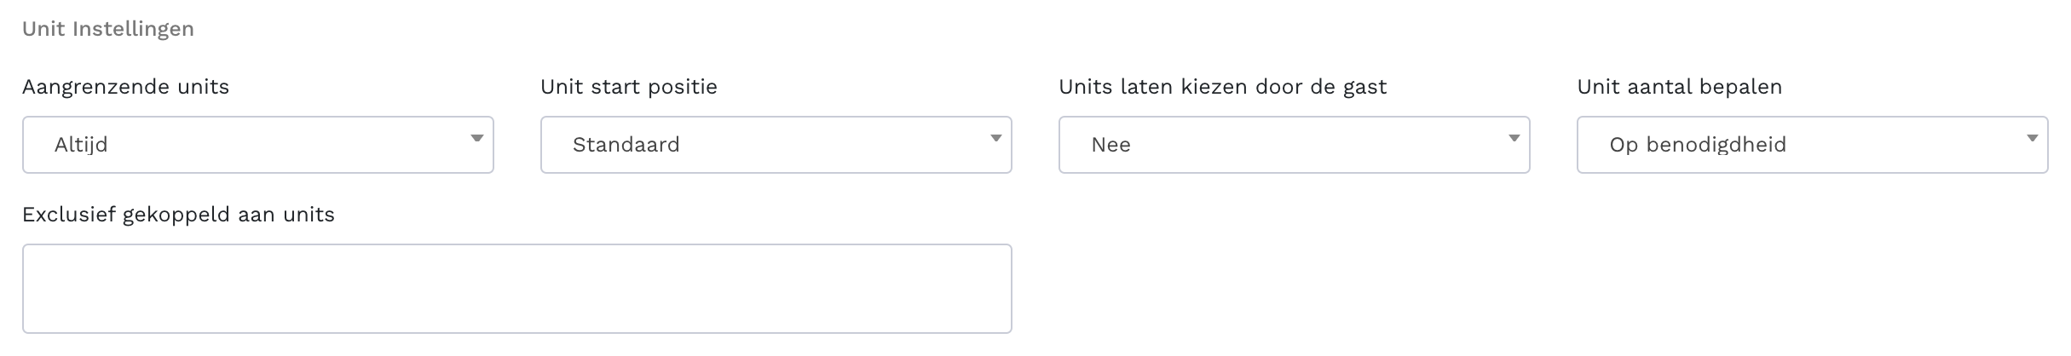Click the arrow icon beside Op benodigdheid
Viewport: 2071px width, 356px height.
pyautogui.click(x=2032, y=138)
